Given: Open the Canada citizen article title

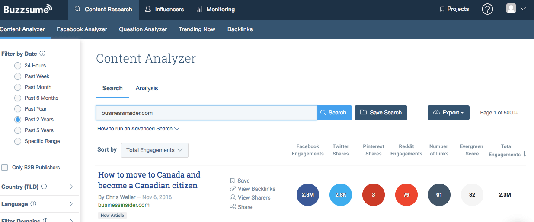Looking at the screenshot, I should 149,180.
